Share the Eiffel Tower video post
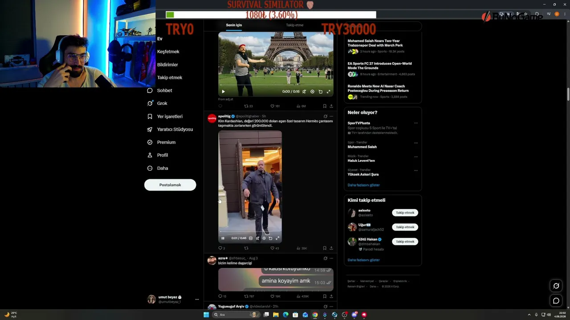The height and width of the screenshot is (320, 570). coord(331,106)
